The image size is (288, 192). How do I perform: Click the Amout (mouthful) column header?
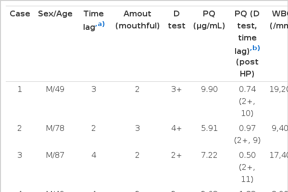(138, 20)
